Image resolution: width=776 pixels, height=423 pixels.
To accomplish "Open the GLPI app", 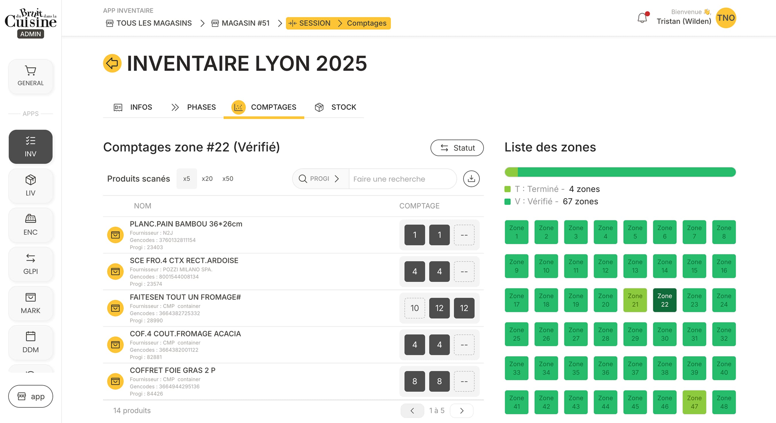I will [30, 265].
